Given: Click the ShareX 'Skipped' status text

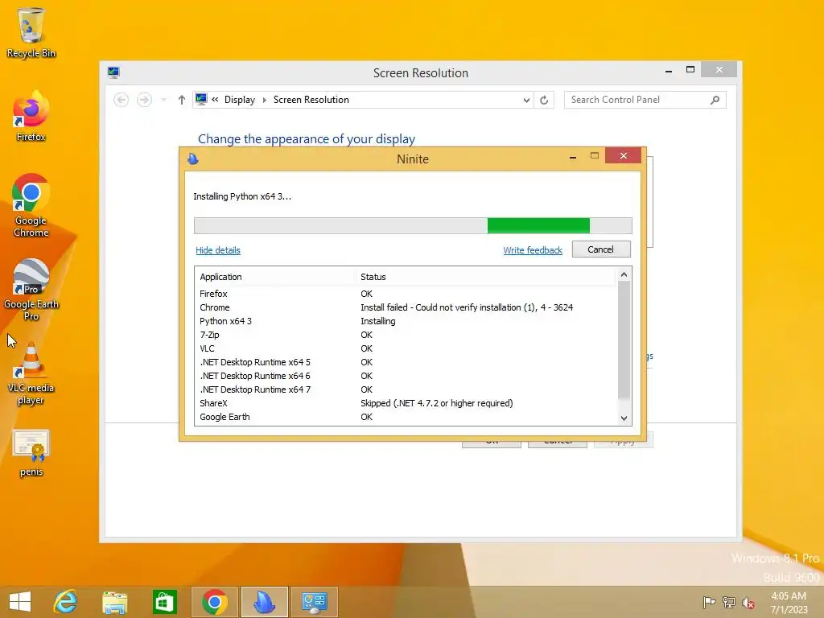Looking at the screenshot, I should 437,403.
